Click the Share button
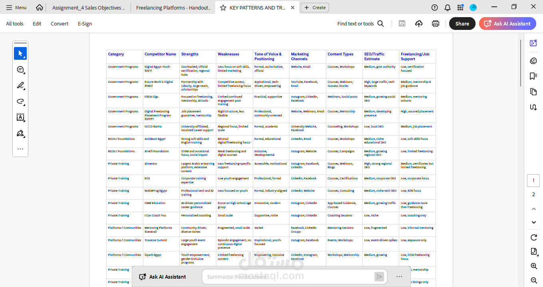The image size is (543, 287). (462, 24)
